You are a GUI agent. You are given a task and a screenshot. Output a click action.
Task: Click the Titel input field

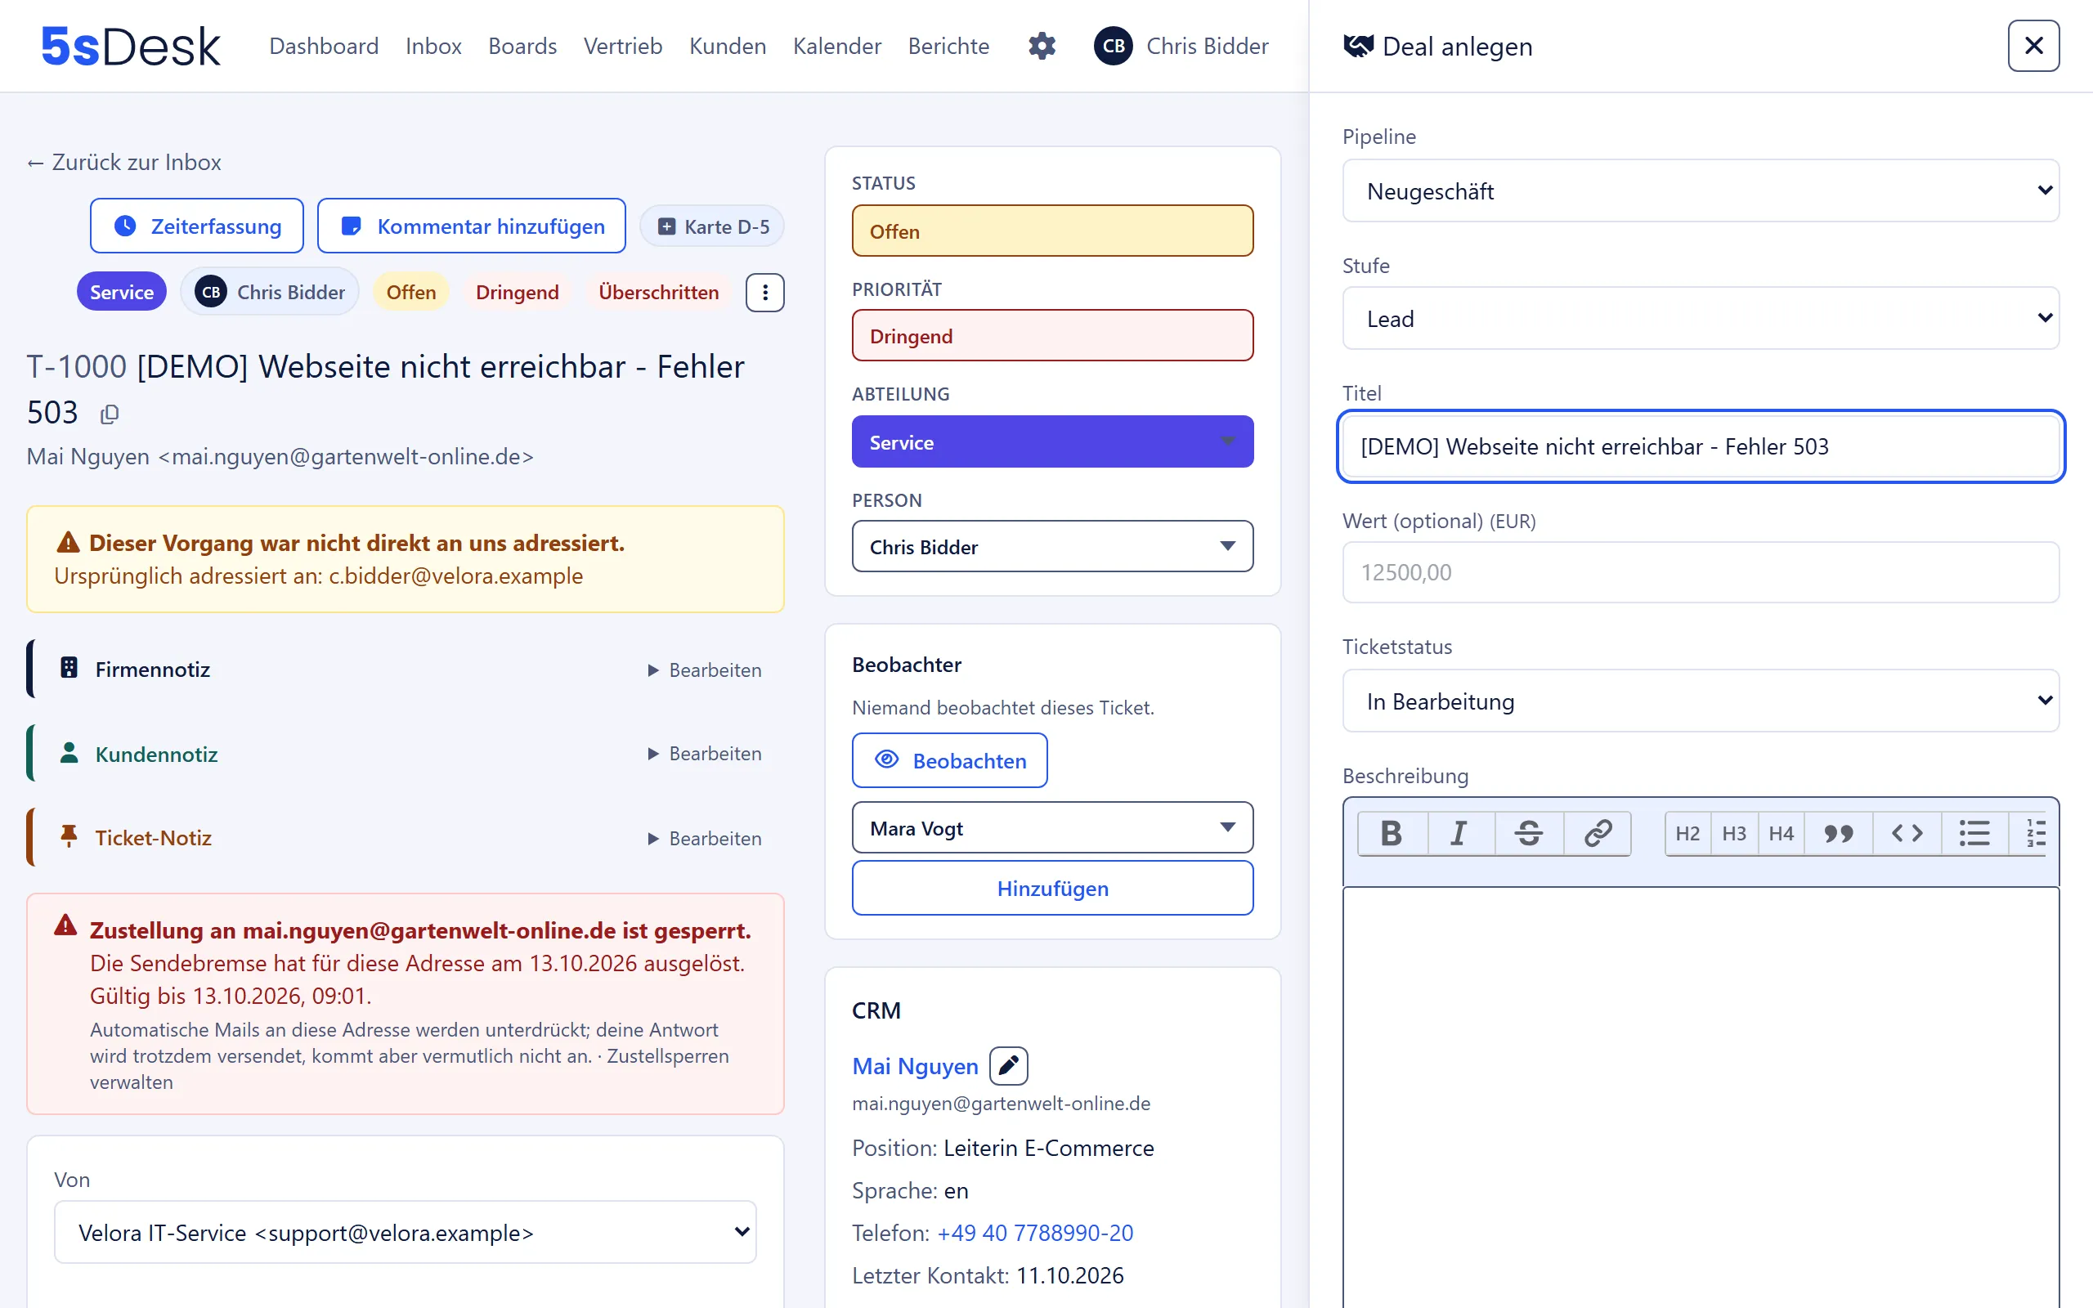1701,446
